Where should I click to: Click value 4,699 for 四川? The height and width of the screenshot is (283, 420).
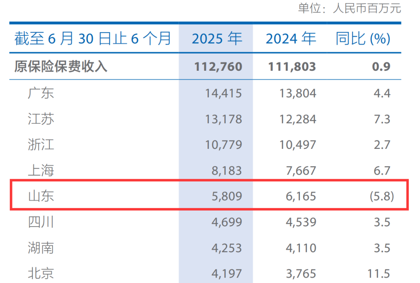(227, 222)
